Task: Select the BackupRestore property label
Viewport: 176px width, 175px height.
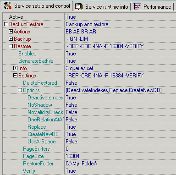Action: [x=26, y=24]
